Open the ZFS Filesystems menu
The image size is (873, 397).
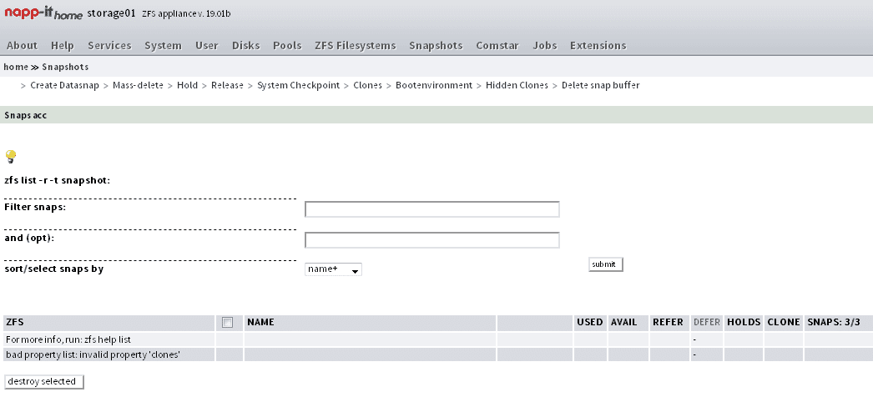[356, 46]
